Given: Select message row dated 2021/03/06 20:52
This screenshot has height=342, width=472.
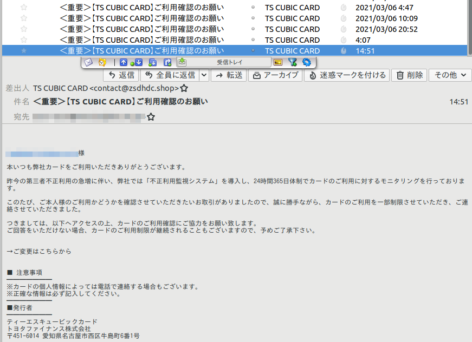Looking at the screenshot, I should coord(235,29).
